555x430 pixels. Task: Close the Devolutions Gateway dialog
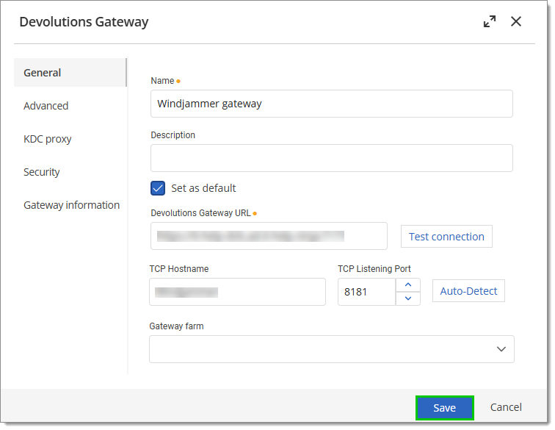[x=516, y=21]
